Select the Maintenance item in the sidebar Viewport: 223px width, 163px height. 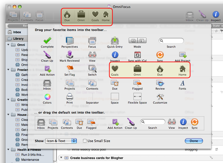(x=30, y=160)
